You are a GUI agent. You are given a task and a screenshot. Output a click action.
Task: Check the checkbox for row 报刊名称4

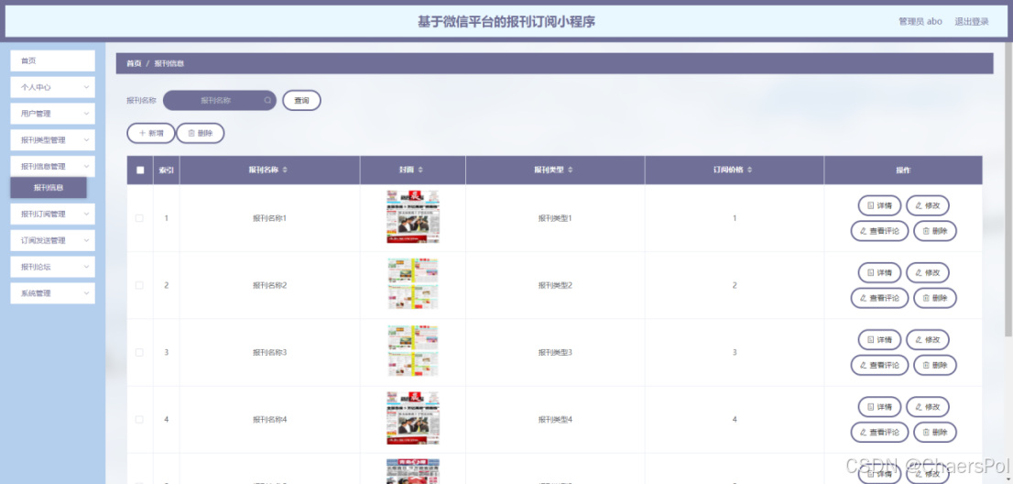pyautogui.click(x=139, y=420)
